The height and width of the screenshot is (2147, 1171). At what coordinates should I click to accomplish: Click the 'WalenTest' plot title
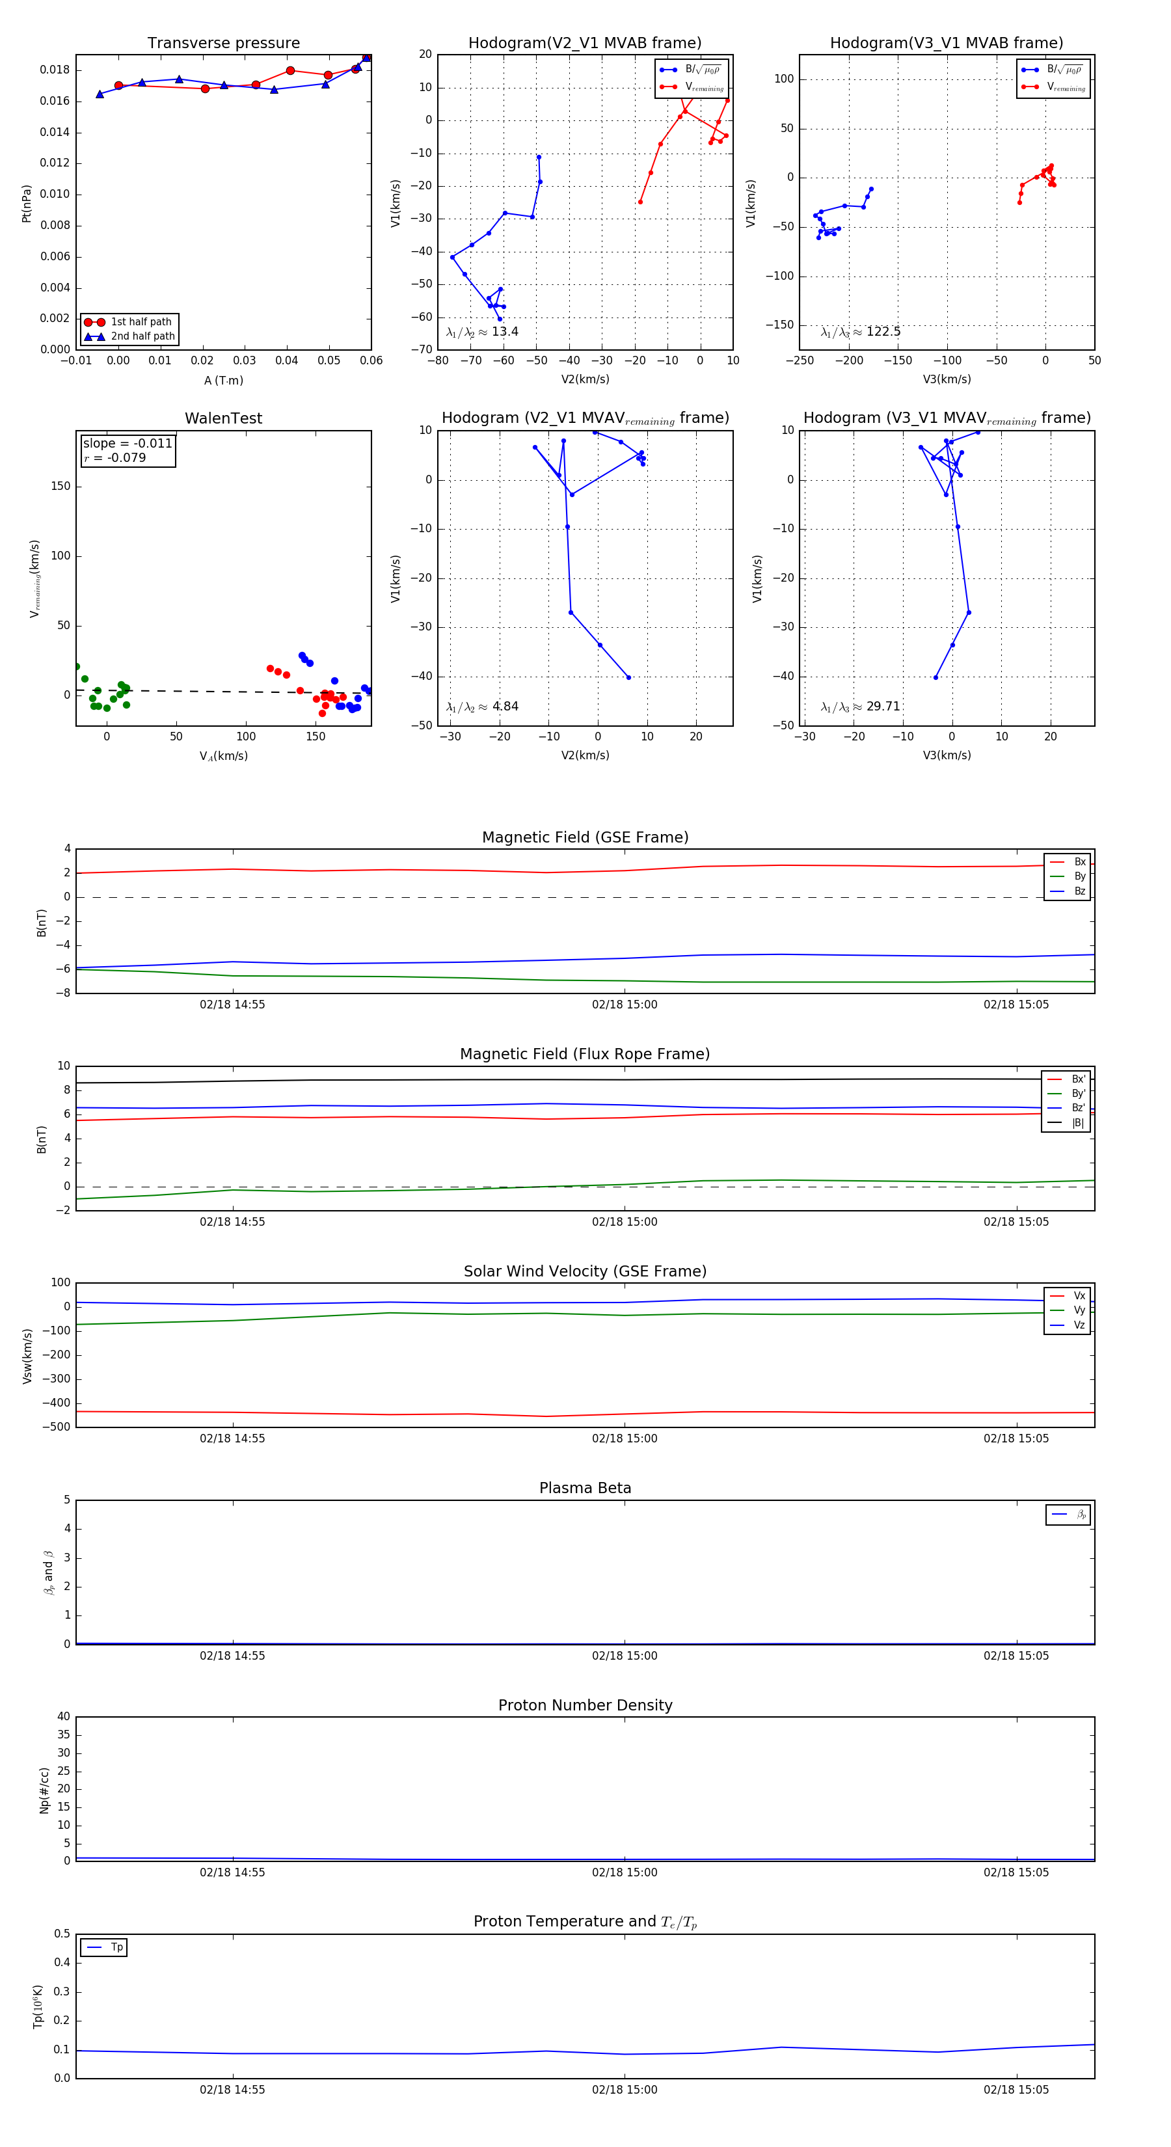click(x=223, y=418)
